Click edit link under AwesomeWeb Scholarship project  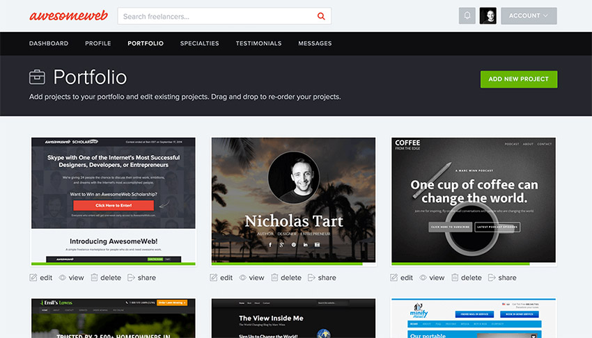coord(46,277)
